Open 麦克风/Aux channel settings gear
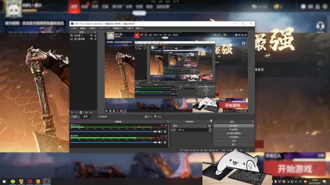Viewport: 330px width, 185px height. coord(165,132)
